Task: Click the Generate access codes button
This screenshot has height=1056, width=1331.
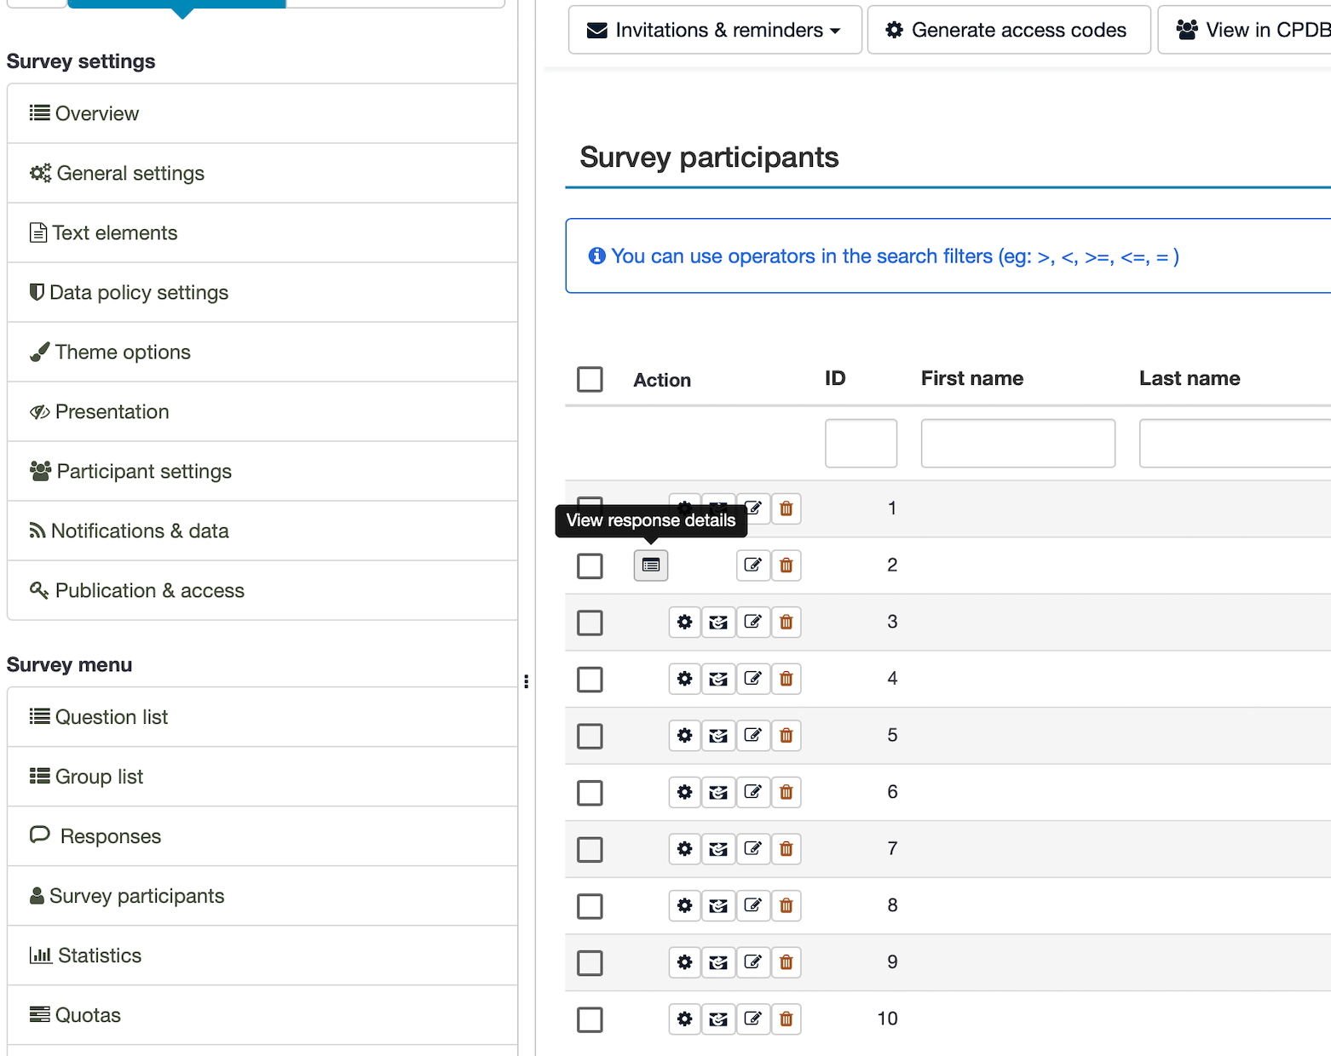Action: [x=1008, y=31]
